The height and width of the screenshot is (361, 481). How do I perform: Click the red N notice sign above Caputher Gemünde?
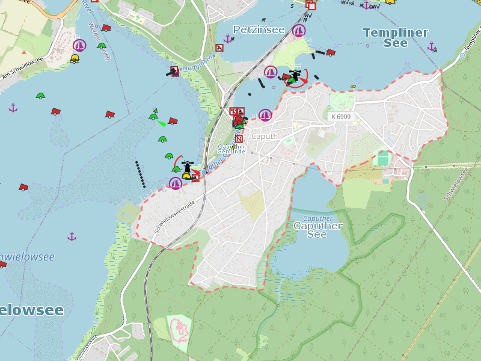[239, 139]
